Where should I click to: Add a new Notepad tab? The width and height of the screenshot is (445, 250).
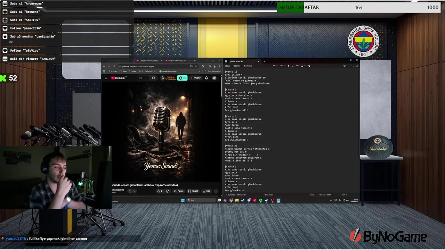(264, 61)
